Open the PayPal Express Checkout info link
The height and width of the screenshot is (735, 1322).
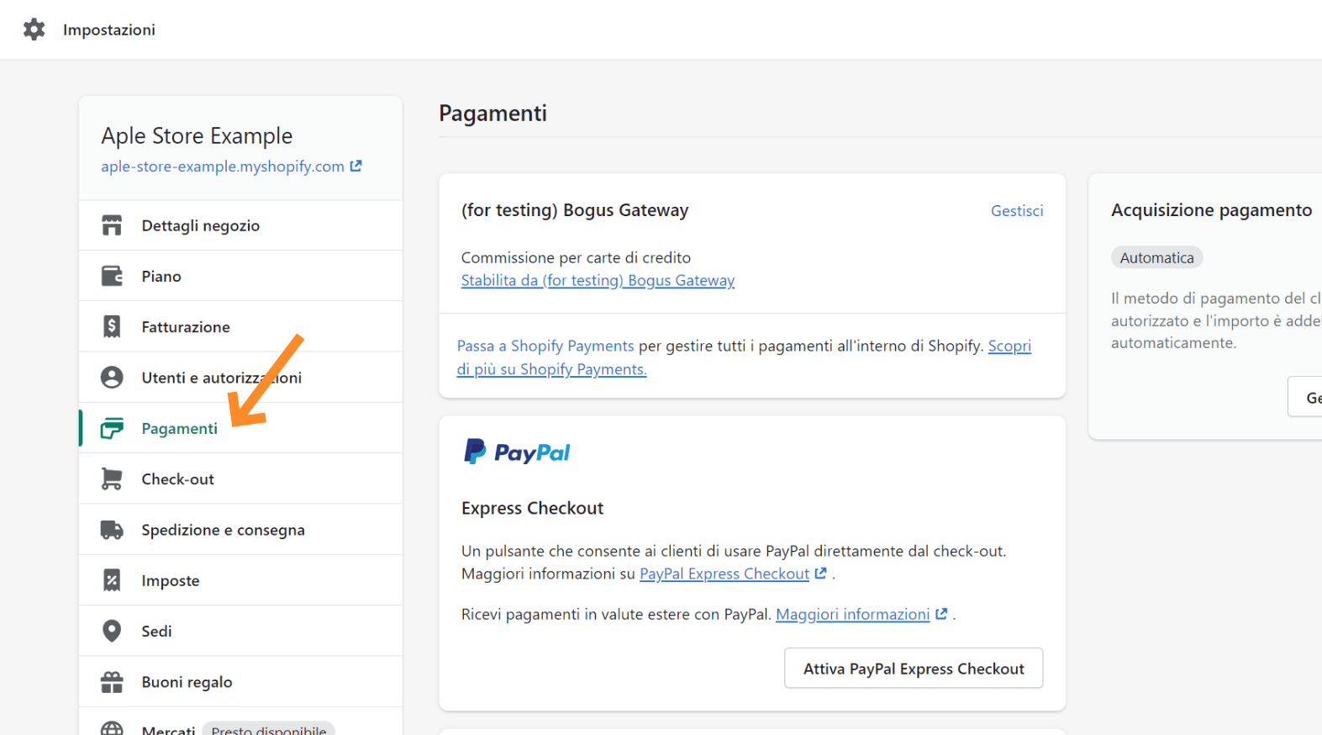pos(724,574)
